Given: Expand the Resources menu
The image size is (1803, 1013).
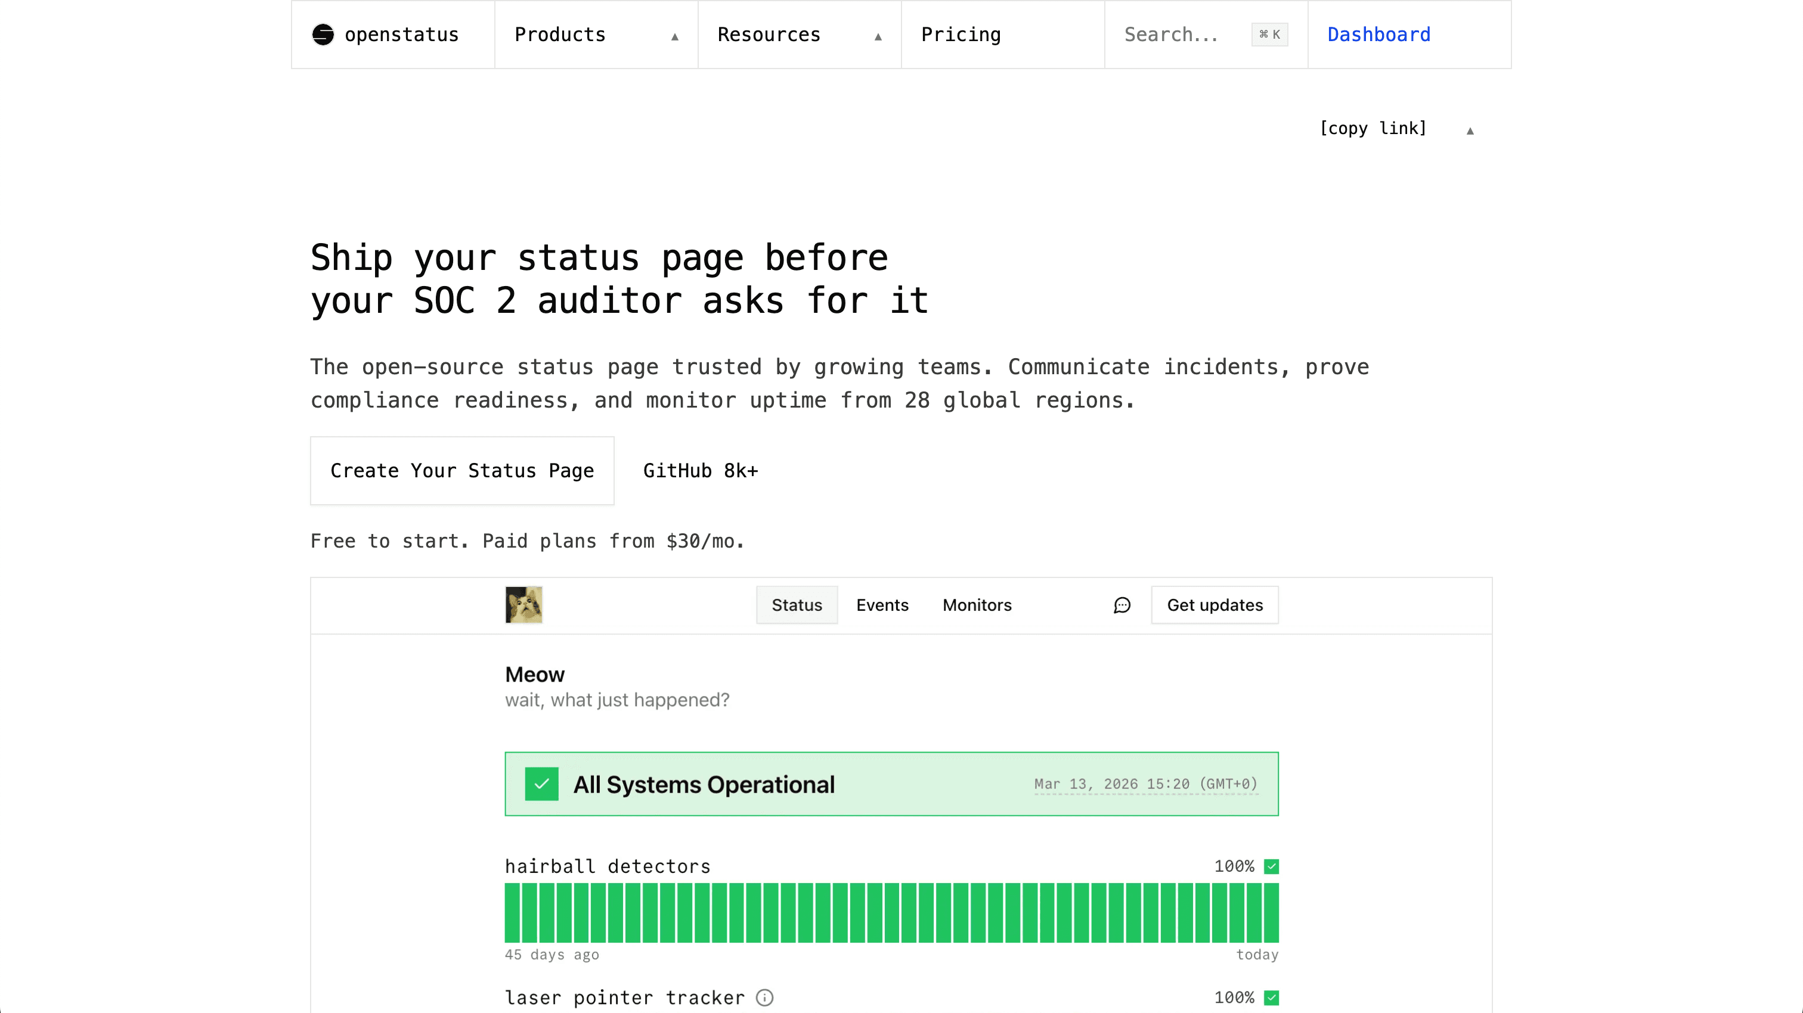Looking at the screenshot, I should (800, 35).
